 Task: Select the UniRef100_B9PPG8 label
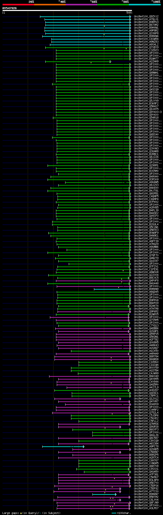[x=146, y=300]
